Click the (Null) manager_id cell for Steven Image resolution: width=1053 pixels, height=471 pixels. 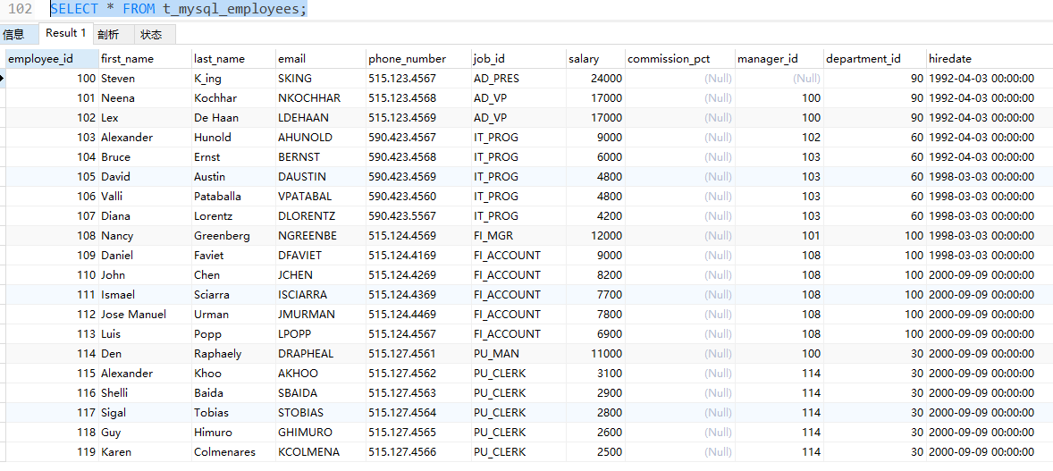pyautogui.click(x=779, y=78)
